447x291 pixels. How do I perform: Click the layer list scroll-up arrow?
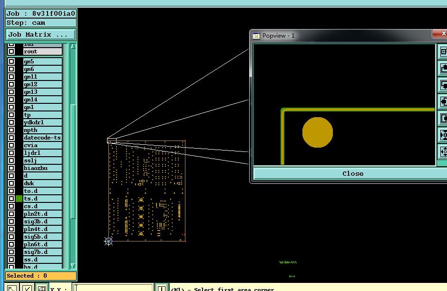coord(73,46)
